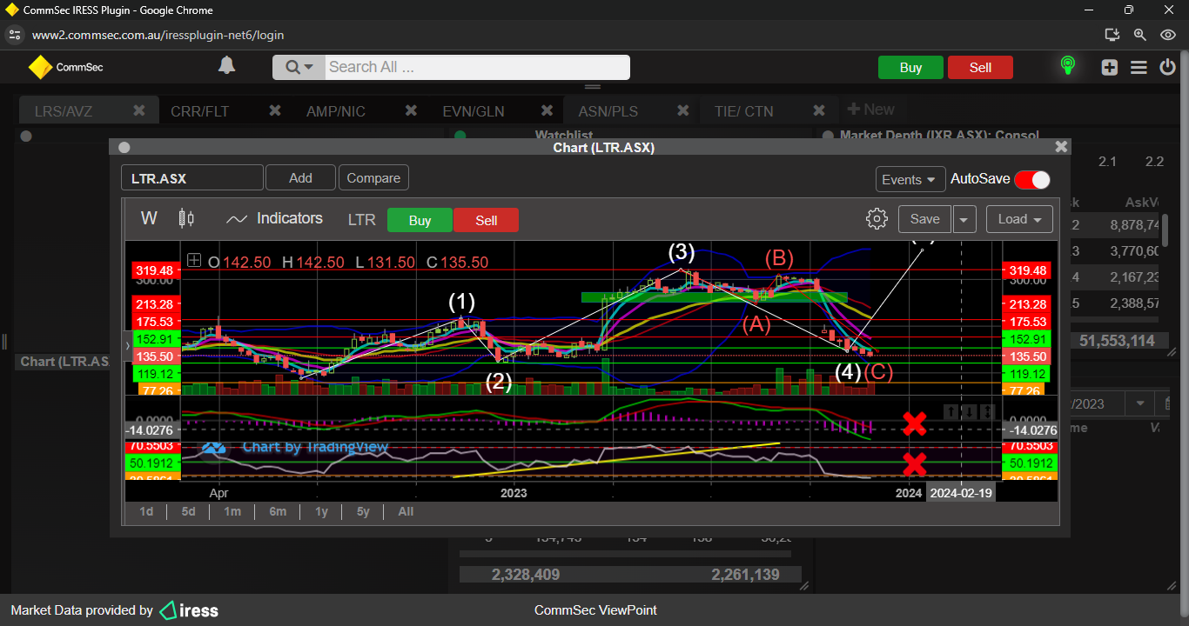This screenshot has width=1189, height=626.
Task: Close the TIE/ CTN tab
Action: [818, 110]
